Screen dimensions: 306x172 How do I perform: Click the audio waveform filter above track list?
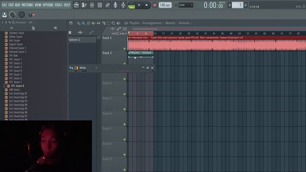coord(113,29)
